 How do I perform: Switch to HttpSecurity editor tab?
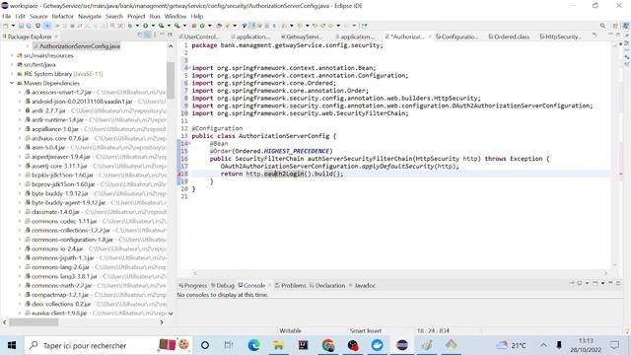coord(561,36)
